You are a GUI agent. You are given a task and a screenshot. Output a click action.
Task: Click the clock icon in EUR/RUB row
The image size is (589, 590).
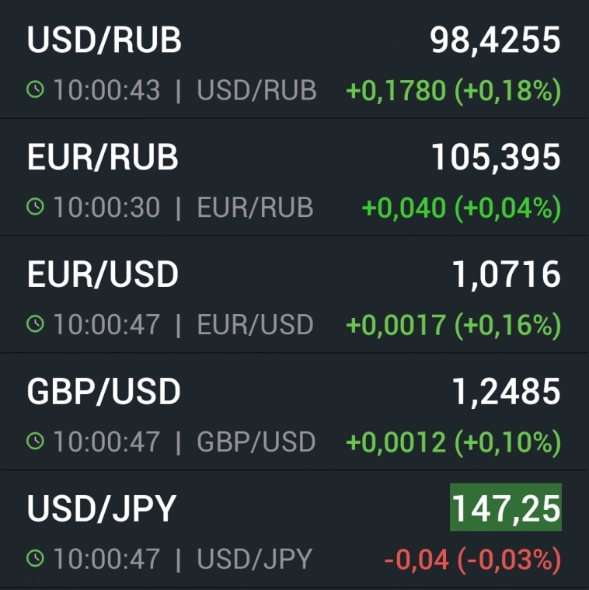(36, 208)
